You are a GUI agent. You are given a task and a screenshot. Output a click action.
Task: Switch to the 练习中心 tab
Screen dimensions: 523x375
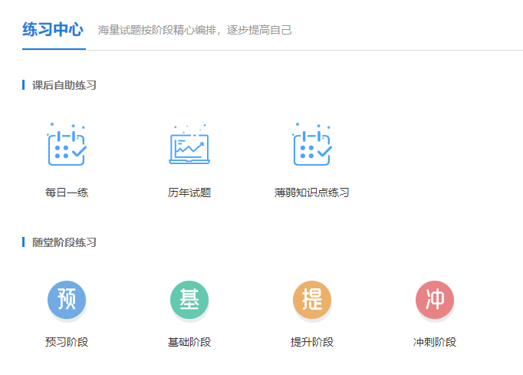coord(53,30)
